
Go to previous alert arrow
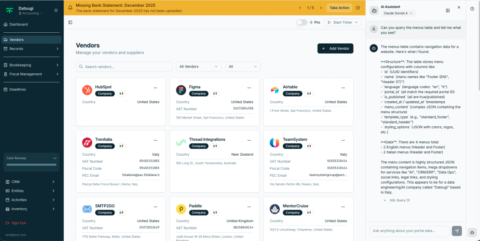[300, 8]
